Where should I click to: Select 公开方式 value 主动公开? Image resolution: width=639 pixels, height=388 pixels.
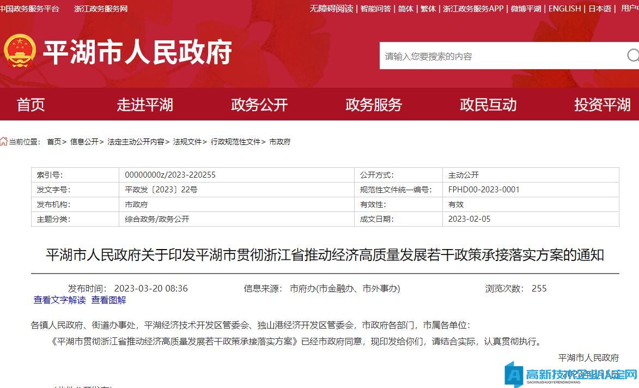464,175
